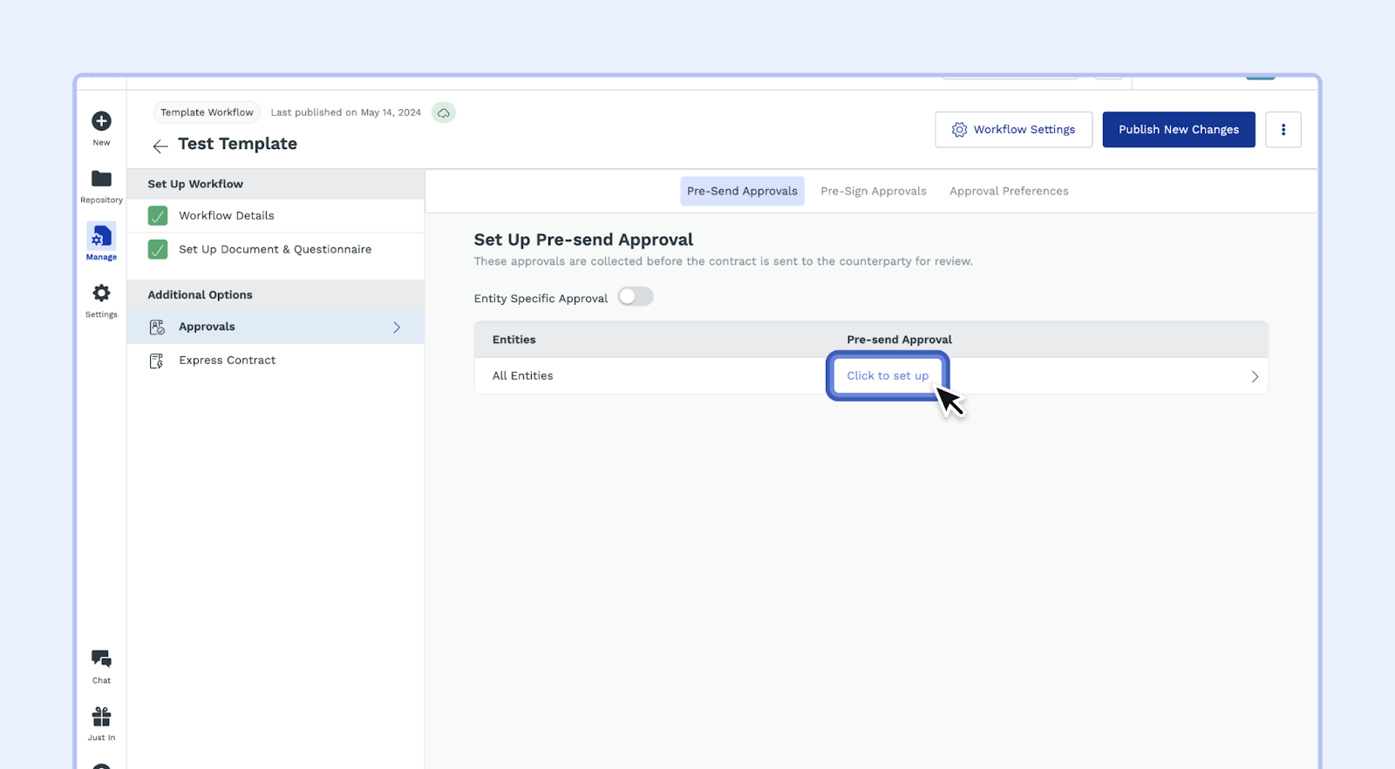Open the Just In gift icon
The height and width of the screenshot is (769, 1395).
101,717
